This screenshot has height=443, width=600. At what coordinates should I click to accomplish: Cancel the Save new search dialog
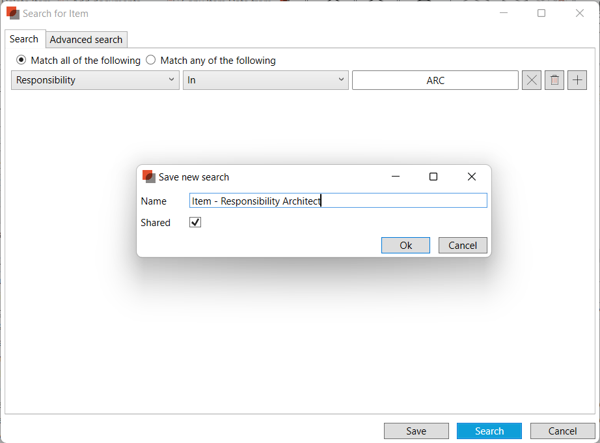pyautogui.click(x=463, y=246)
